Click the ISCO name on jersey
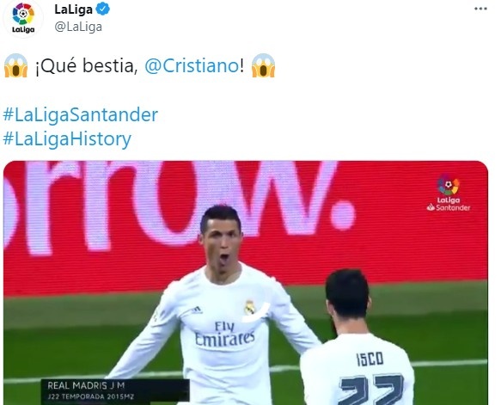The height and width of the screenshot is (405, 501). pos(370,359)
